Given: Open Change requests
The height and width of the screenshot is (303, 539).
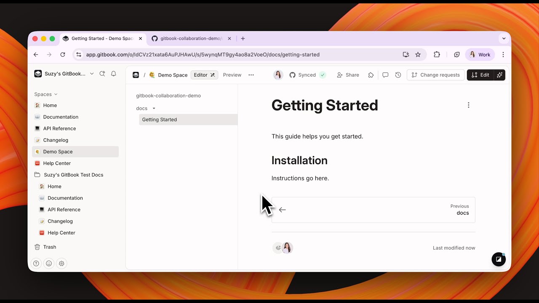Looking at the screenshot, I should point(435,75).
